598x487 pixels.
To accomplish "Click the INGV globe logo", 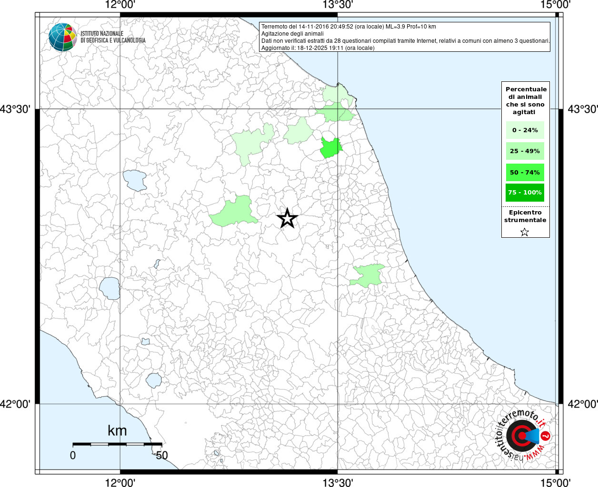I will click(63, 37).
